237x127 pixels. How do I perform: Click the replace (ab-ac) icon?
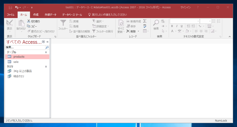tap(163, 21)
